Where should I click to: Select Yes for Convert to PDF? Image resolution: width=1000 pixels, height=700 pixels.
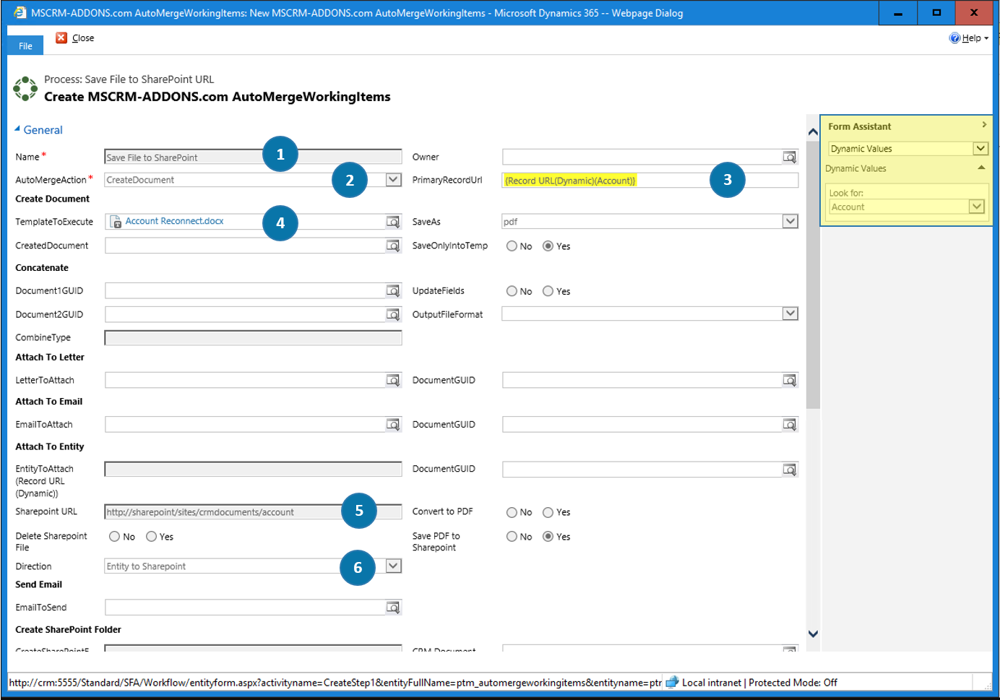tap(548, 512)
